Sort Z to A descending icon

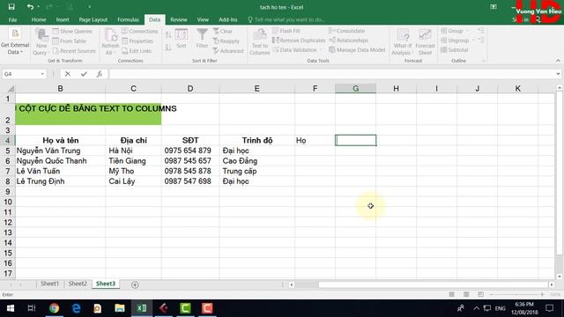pos(168,47)
